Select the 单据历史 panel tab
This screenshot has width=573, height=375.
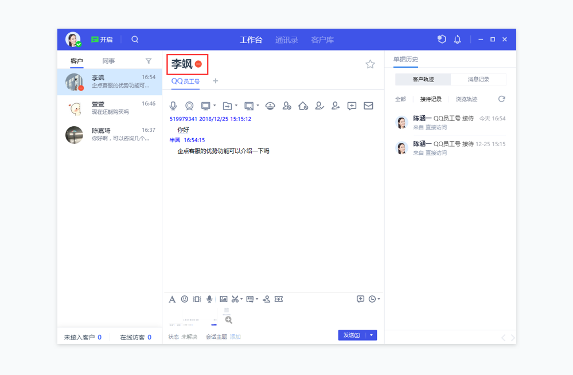point(406,59)
